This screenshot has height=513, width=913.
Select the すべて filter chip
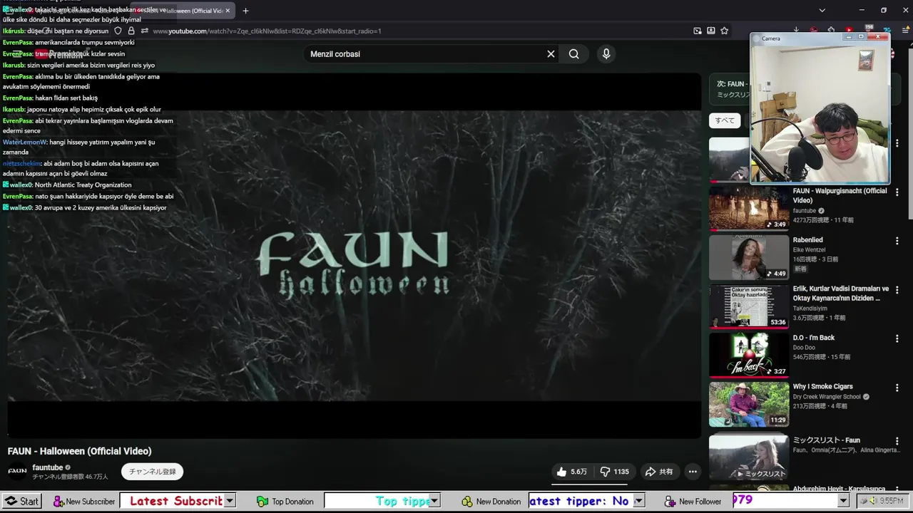[x=725, y=120]
